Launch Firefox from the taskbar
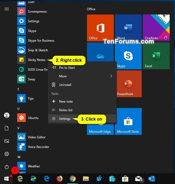 (x=60, y=179)
